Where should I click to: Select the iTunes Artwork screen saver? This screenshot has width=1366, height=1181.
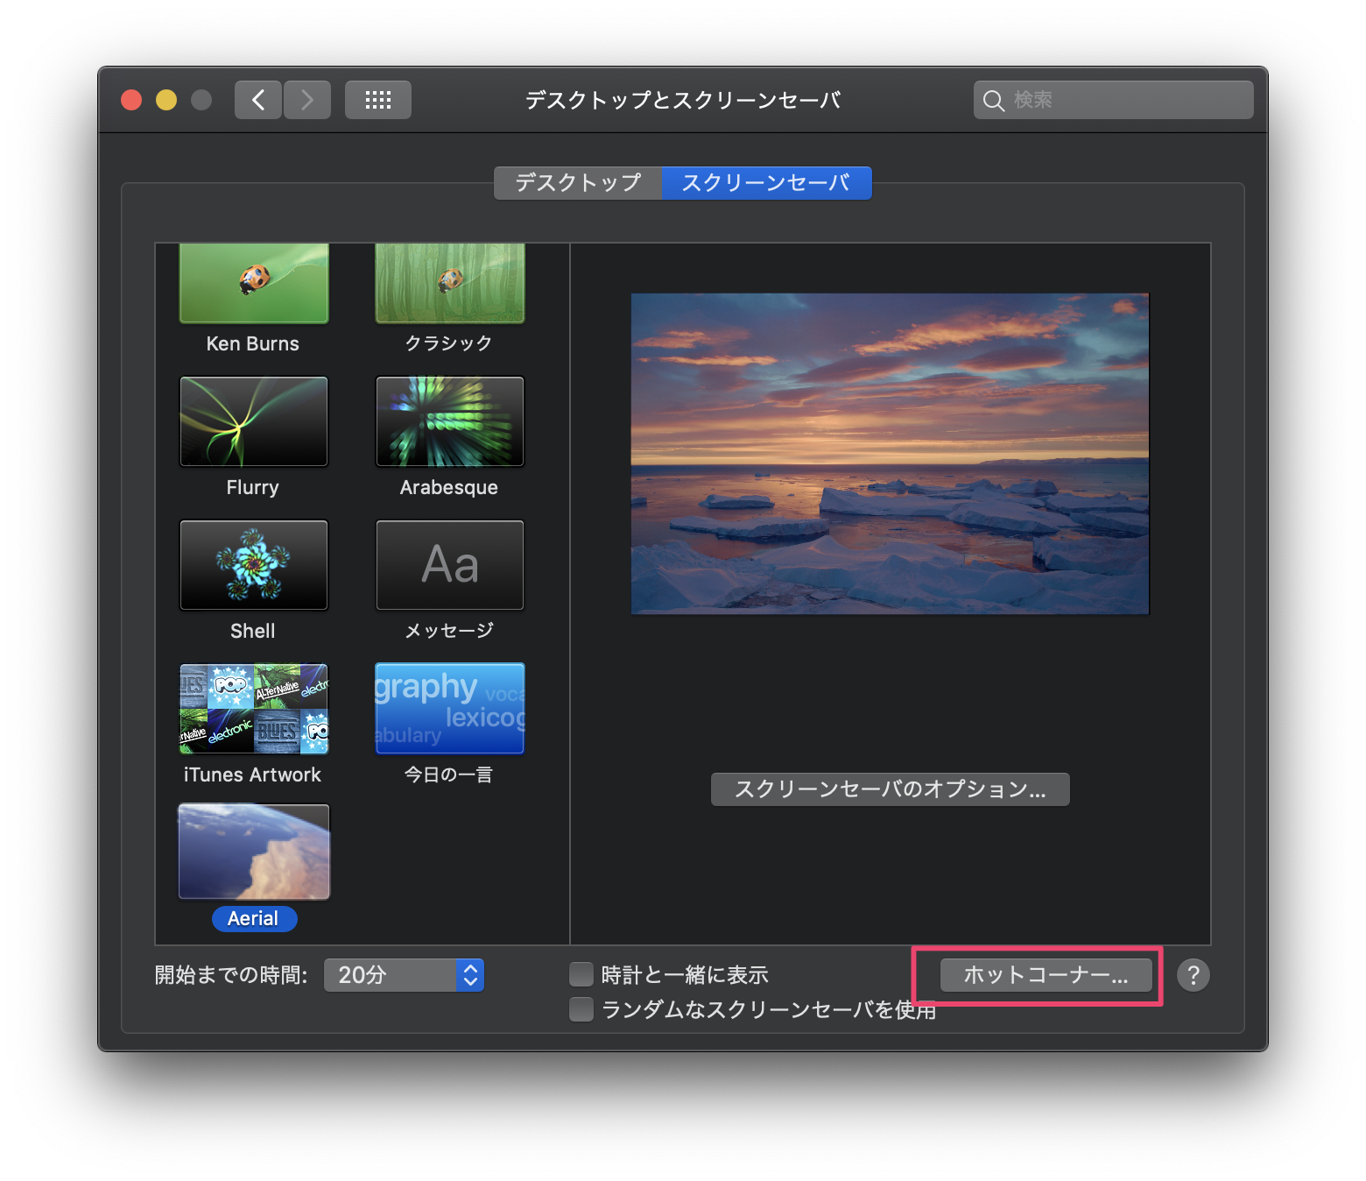tap(253, 708)
